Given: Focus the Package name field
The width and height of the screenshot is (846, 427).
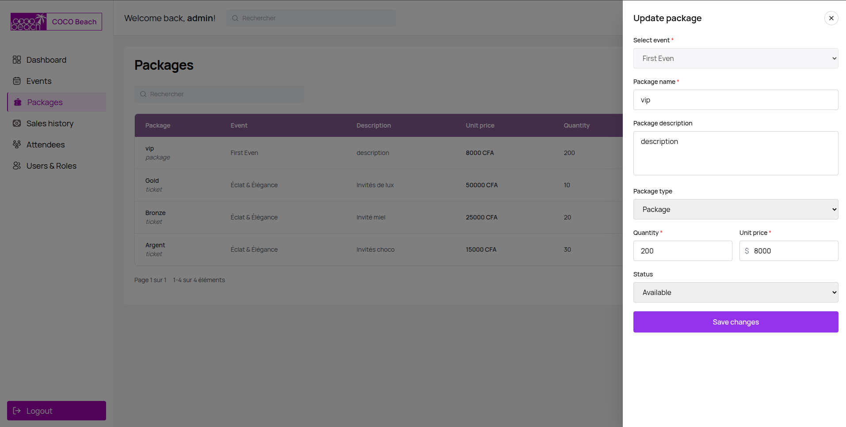Looking at the screenshot, I should (735, 100).
